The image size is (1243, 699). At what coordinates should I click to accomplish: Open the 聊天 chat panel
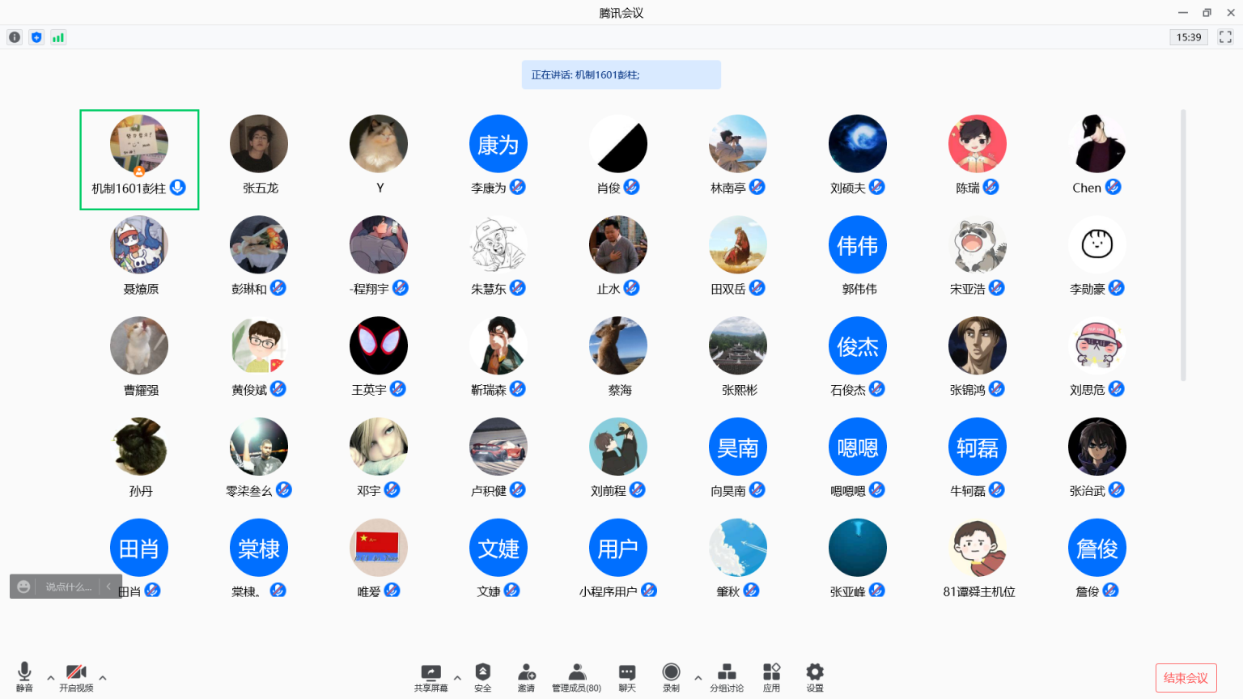pos(627,677)
